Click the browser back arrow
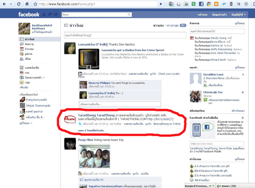 [4, 4]
